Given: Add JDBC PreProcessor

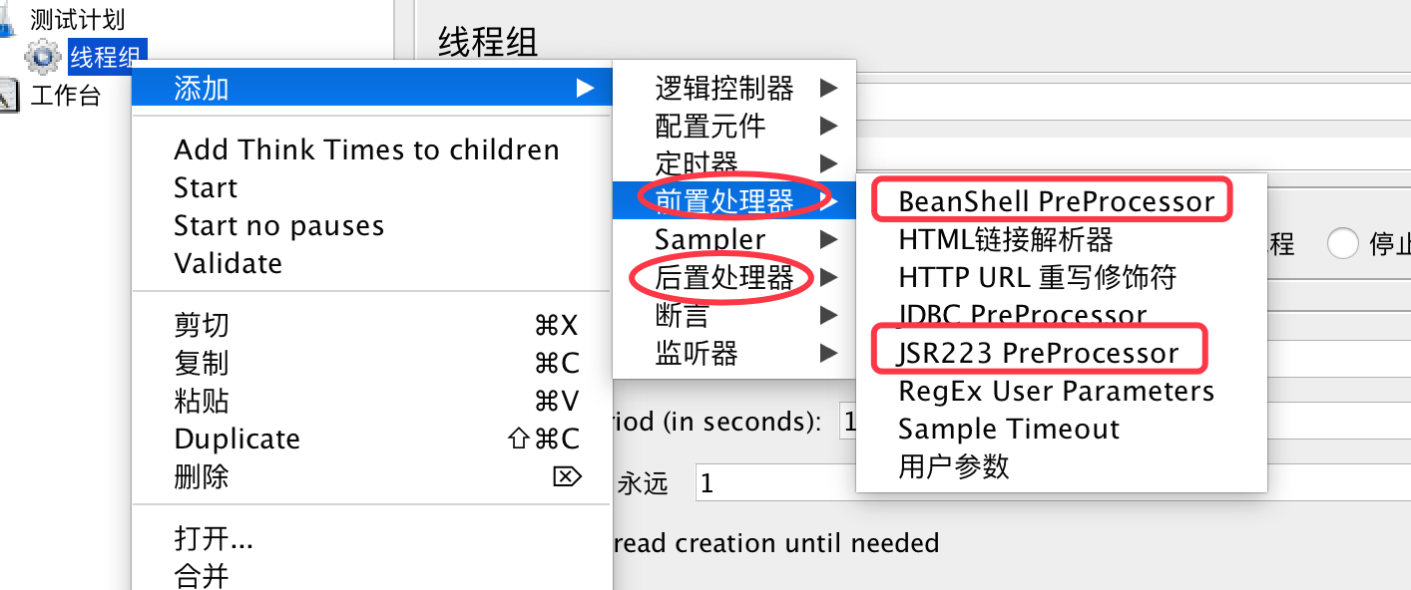Looking at the screenshot, I should coord(1062,315).
